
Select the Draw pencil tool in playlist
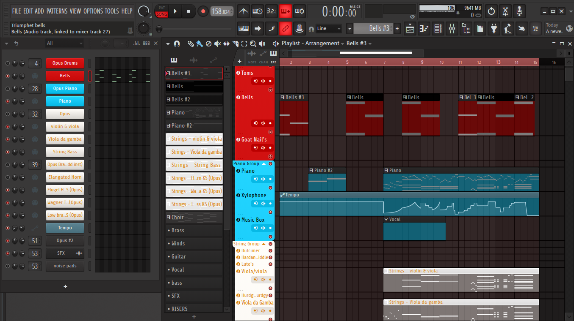point(191,44)
